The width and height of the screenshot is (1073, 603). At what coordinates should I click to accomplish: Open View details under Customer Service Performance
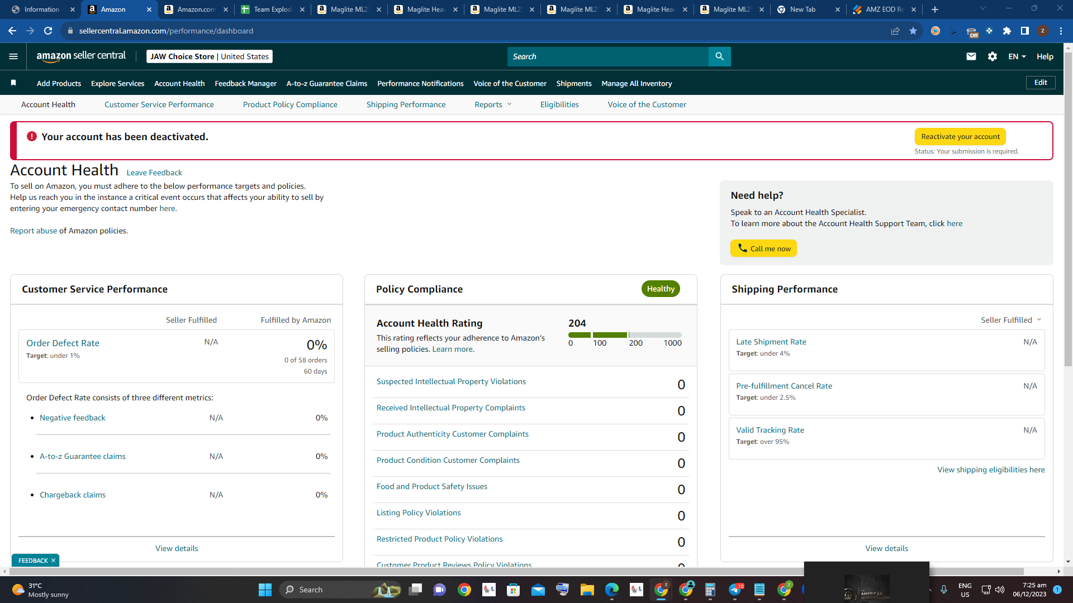(177, 548)
